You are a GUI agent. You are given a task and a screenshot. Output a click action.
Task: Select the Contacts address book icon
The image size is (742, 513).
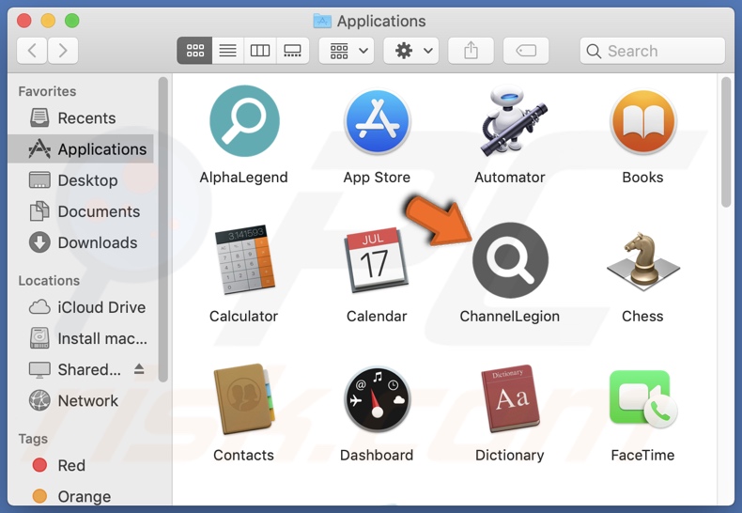coord(244,399)
